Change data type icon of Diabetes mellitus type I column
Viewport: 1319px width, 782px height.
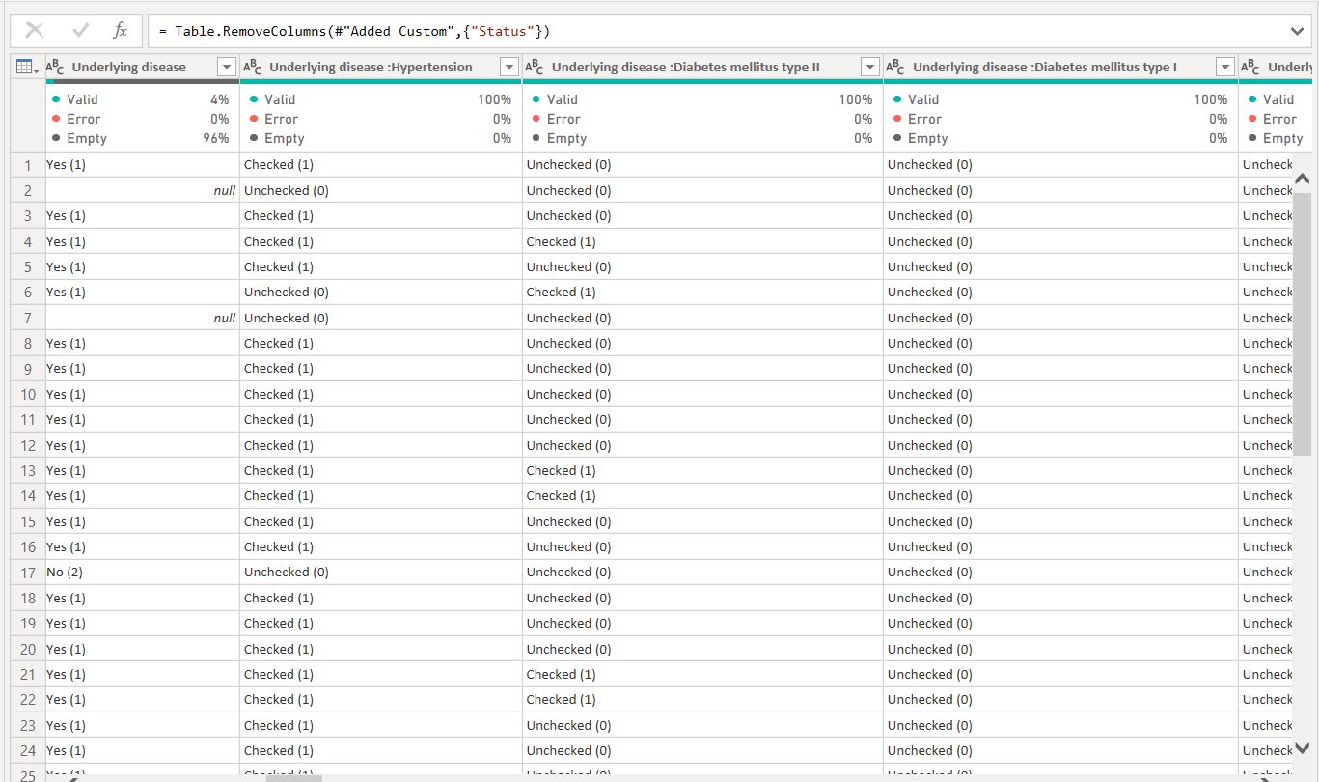[x=896, y=67]
